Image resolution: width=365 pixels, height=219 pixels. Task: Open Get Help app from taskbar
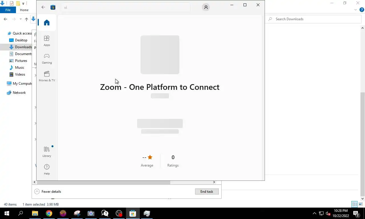tap(105, 213)
